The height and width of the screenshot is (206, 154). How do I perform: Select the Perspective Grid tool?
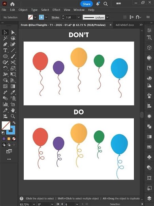13,80
